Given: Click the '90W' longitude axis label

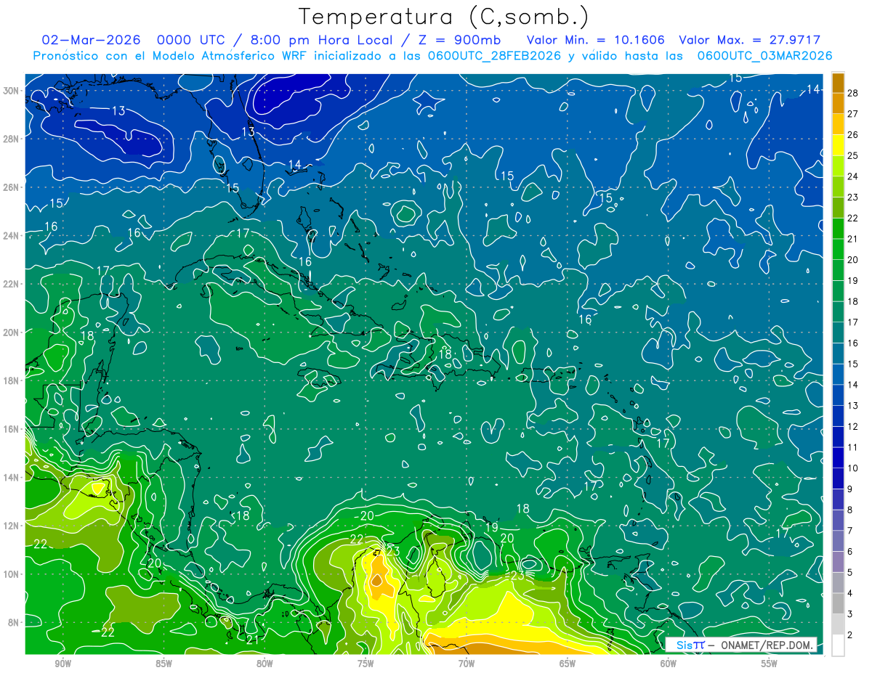Looking at the screenshot, I should coord(62,663).
